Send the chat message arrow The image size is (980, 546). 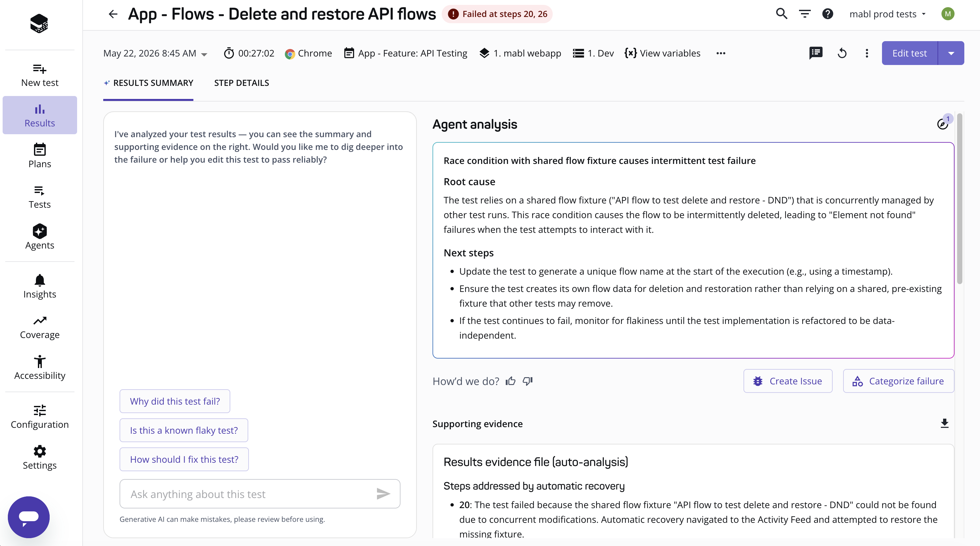(x=383, y=493)
